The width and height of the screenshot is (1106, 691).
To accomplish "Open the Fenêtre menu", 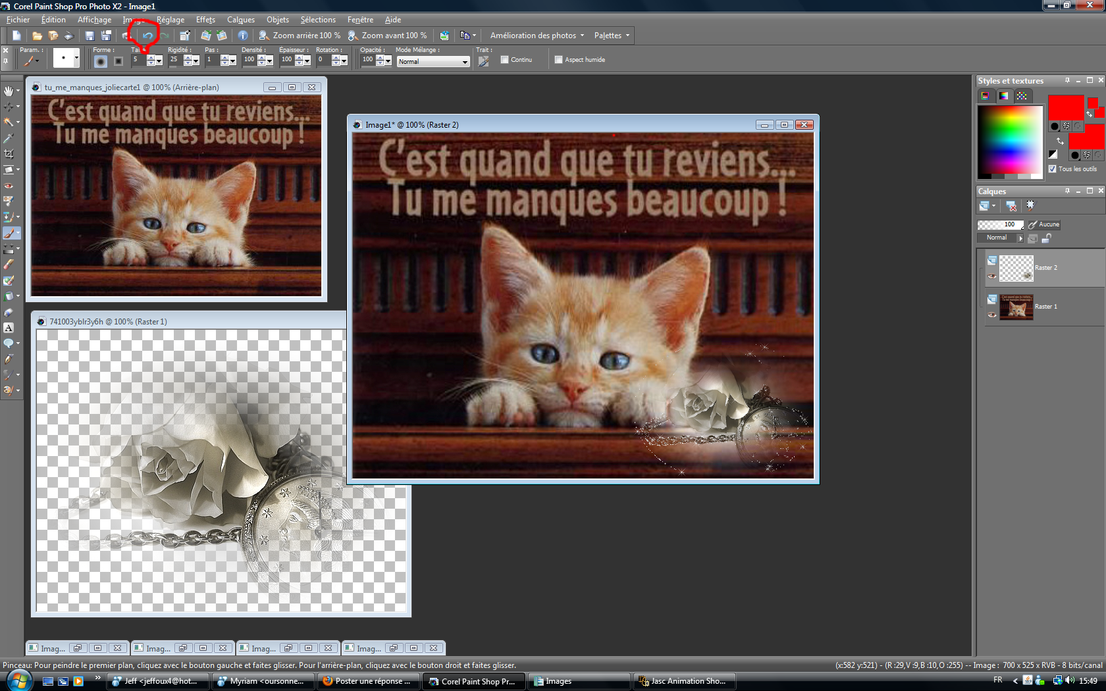I will (x=360, y=20).
